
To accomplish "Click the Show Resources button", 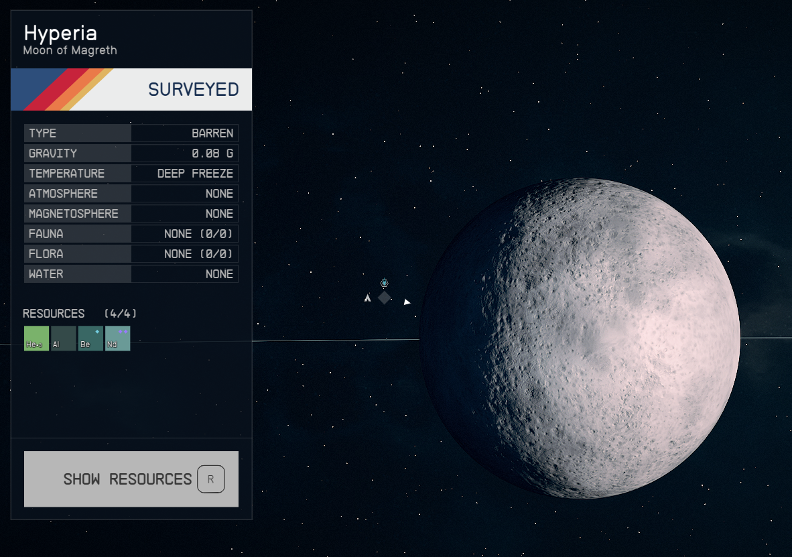I will [x=131, y=479].
